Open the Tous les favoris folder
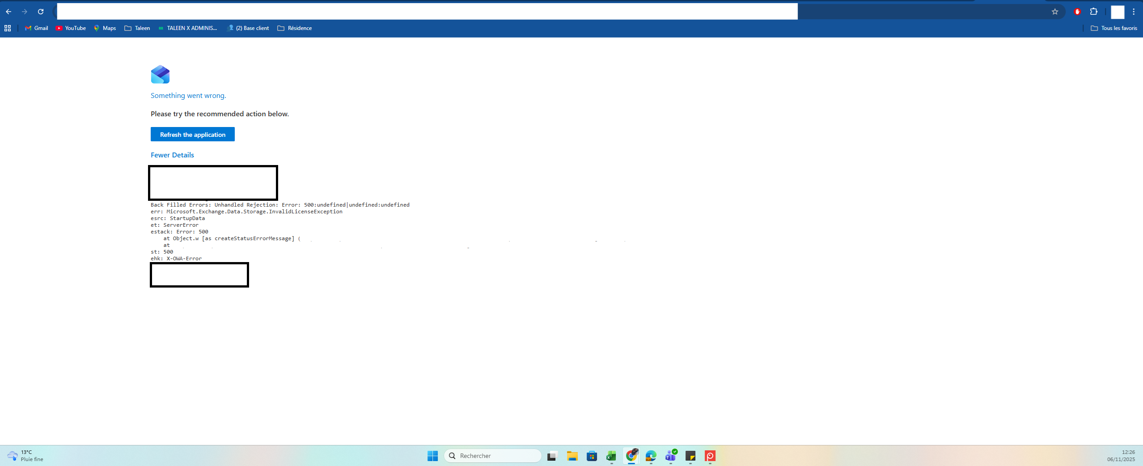The image size is (1143, 466). point(1114,28)
